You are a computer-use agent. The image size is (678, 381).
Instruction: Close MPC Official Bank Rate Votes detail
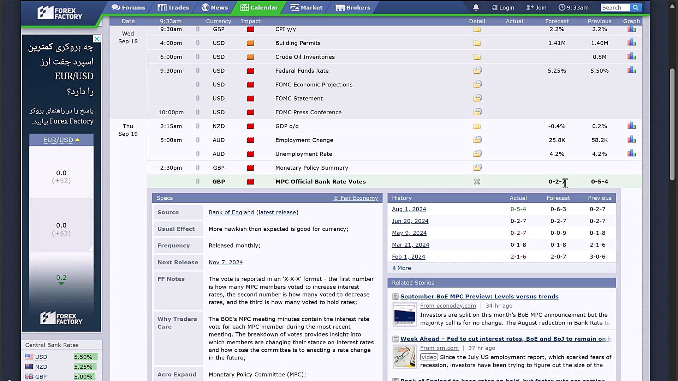click(477, 181)
